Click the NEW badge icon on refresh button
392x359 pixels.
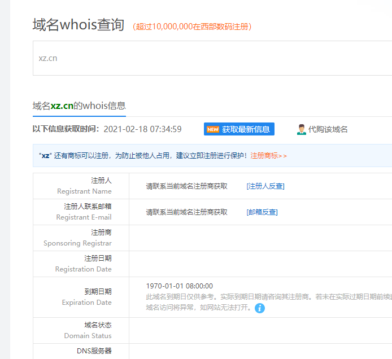[x=213, y=129]
